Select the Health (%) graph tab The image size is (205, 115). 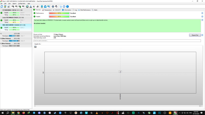pyautogui.click(x=37, y=44)
